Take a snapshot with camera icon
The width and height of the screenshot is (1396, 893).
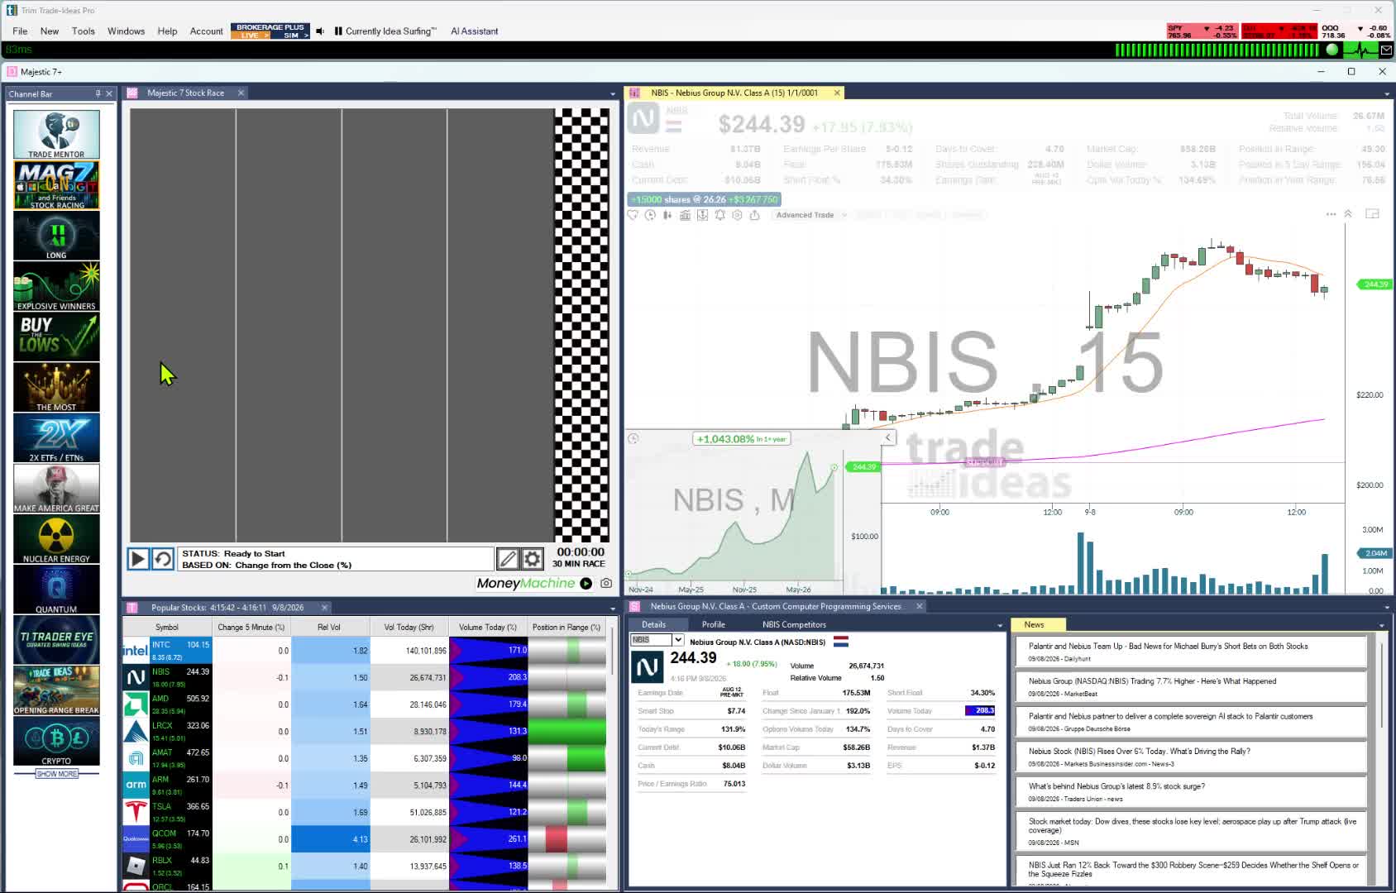[x=606, y=583]
